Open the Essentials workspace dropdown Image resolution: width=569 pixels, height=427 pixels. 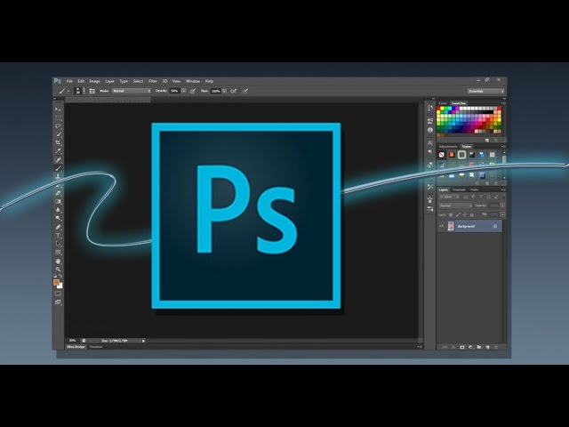(x=486, y=91)
